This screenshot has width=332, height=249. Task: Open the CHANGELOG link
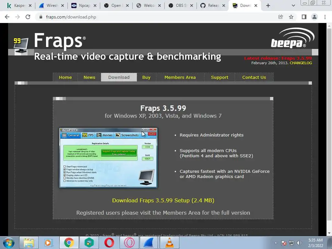(301, 63)
